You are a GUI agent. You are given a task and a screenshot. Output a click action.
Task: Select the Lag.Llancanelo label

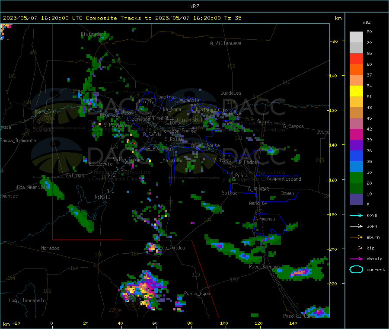tap(27, 300)
